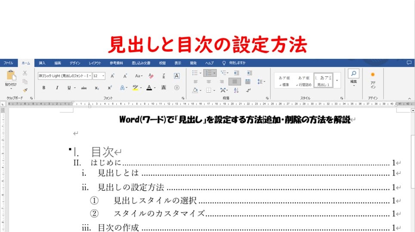
Task: Expand the Styles gallery more arrow
Action: (x=337, y=80)
